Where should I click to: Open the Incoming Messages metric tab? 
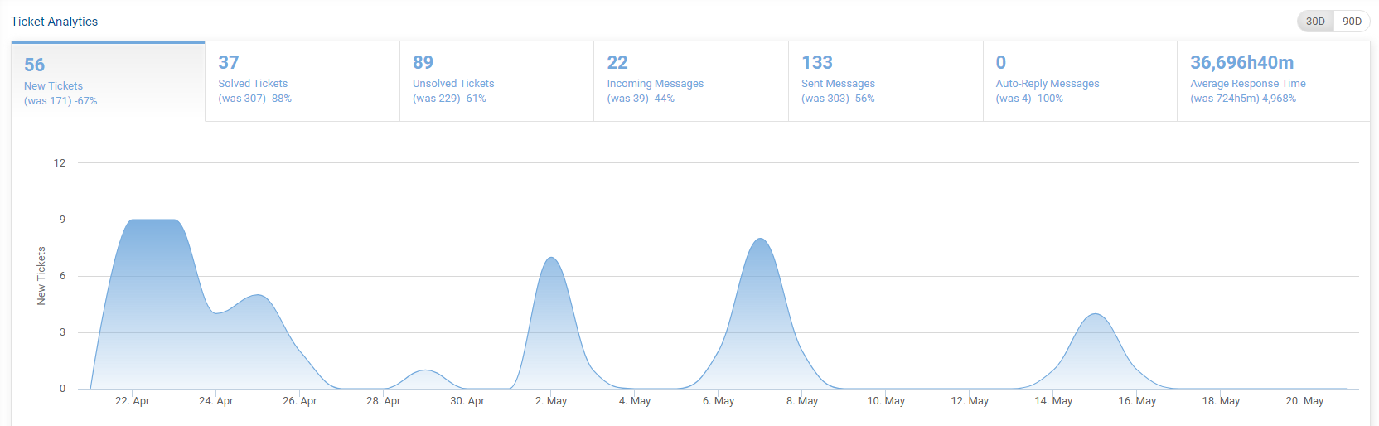[691, 81]
